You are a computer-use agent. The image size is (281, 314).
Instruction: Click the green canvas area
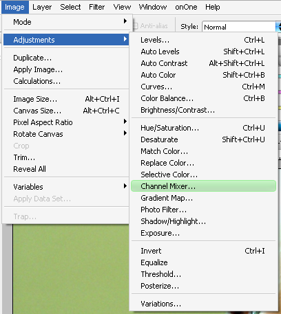point(71,269)
